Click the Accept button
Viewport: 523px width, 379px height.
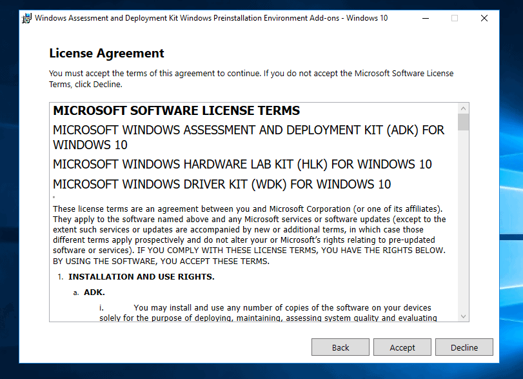coord(402,347)
